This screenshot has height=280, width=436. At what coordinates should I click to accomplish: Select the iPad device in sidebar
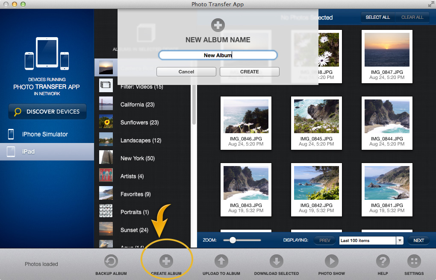tap(47, 152)
